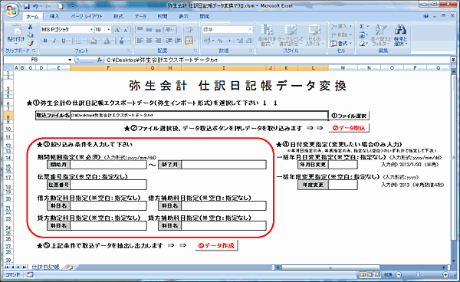Click the middle align icon
Image resolution: width=460 pixels, height=282 pixels.
click(x=149, y=29)
